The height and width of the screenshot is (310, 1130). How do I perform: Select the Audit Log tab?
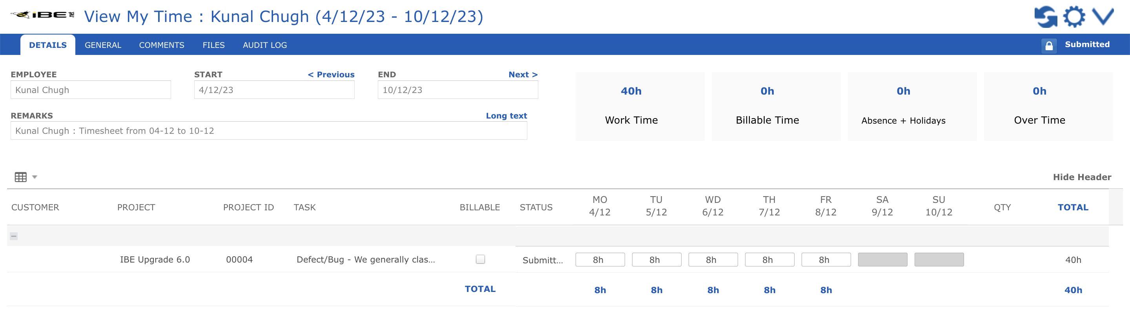point(264,45)
